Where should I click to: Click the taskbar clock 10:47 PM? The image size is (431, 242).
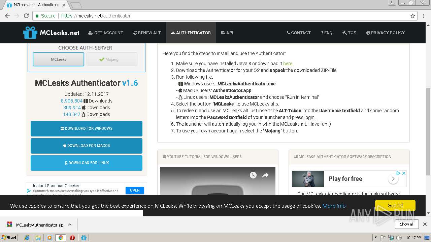413,238
